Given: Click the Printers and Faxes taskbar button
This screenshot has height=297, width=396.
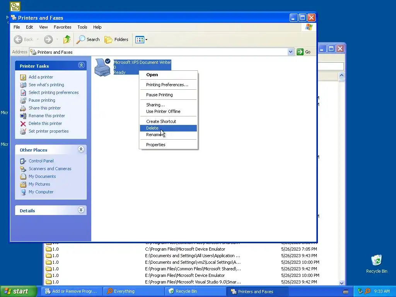Looking at the screenshot, I should (x=258, y=292).
